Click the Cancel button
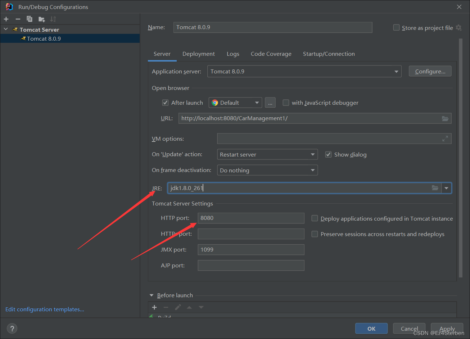 coord(409,329)
